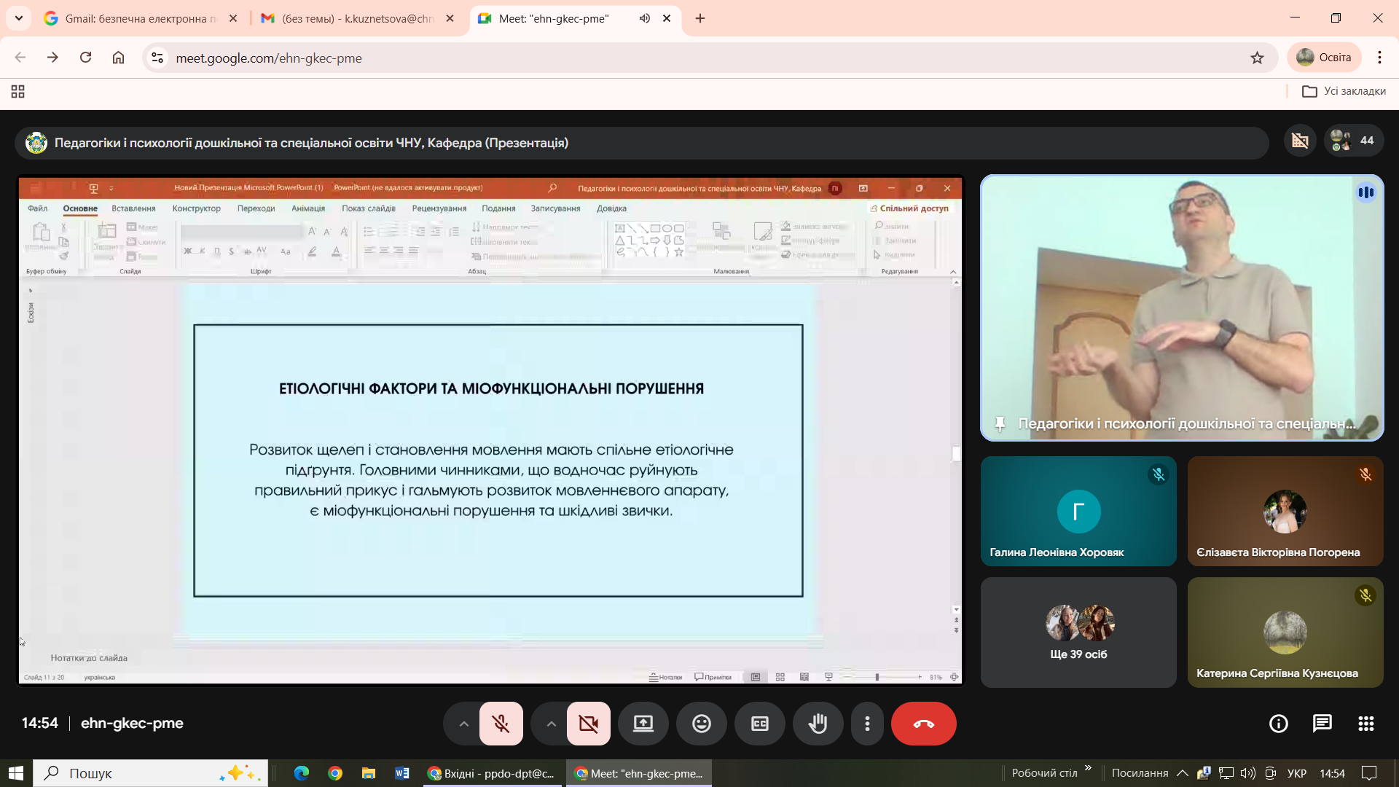The width and height of the screenshot is (1399, 787).
Task: Open more options three-dot menu
Action: [867, 724]
